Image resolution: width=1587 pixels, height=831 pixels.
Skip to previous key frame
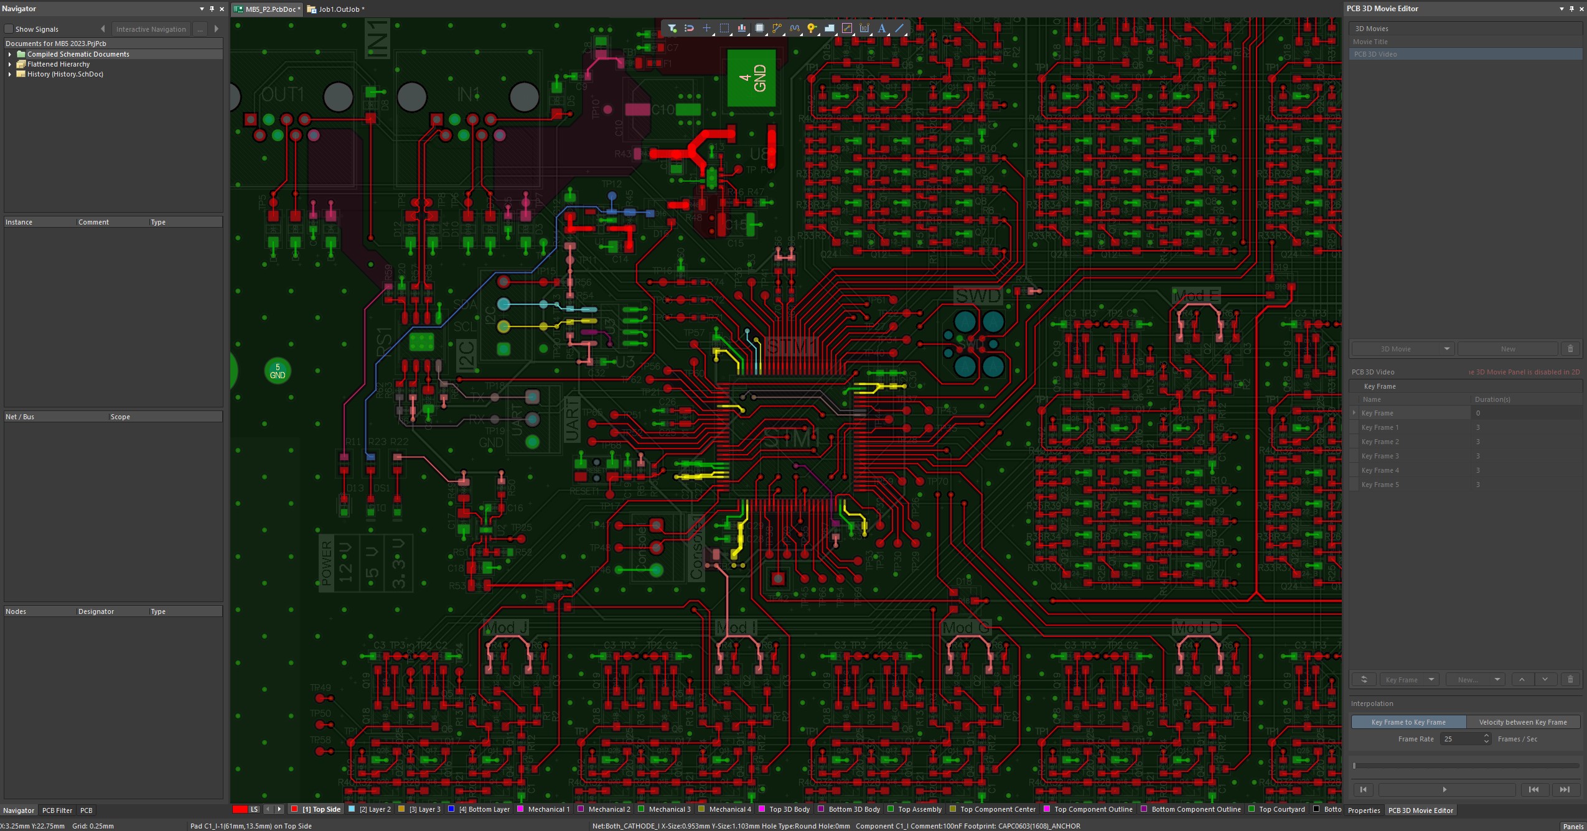(x=1533, y=789)
